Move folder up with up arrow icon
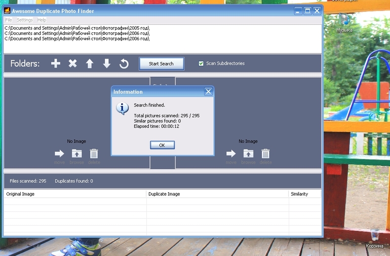This screenshot has height=256, width=390. (x=90, y=64)
